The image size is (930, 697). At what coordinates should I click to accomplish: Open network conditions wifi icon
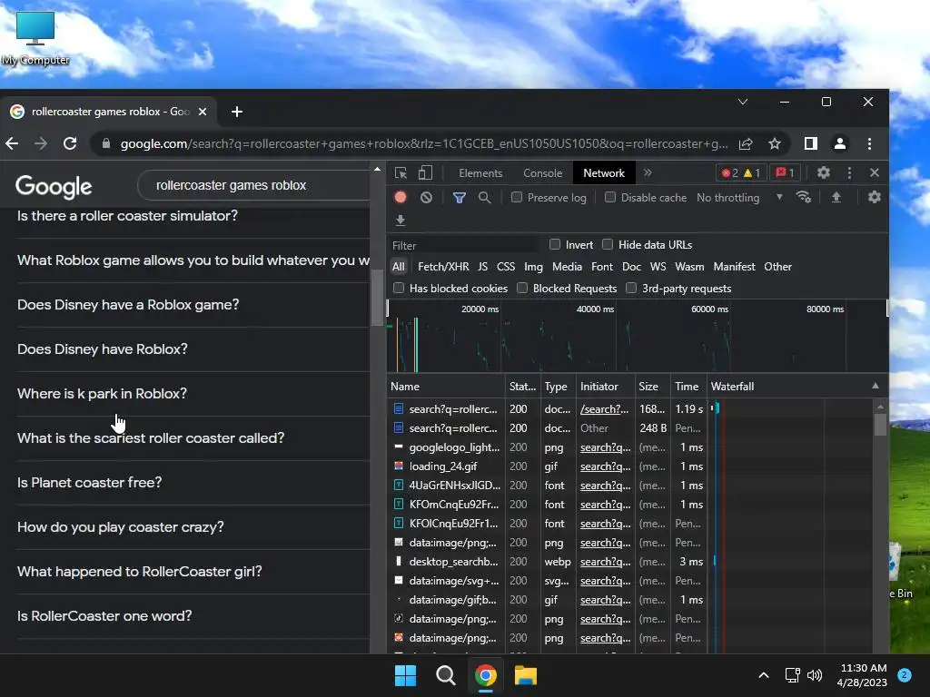(x=804, y=197)
